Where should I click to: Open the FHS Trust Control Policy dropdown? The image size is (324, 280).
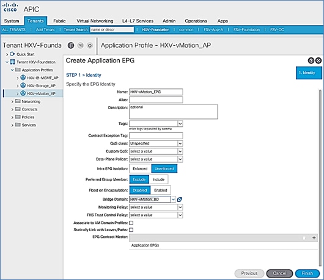click(x=180, y=215)
